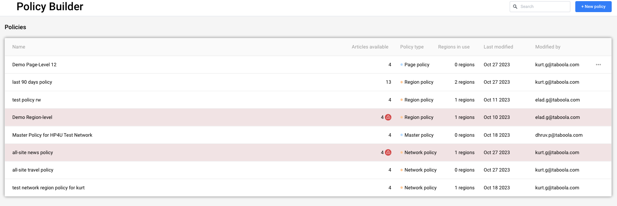Open the three-dot menu for Demo Page-Level 12
Screen dimensions: 617x206
point(598,65)
